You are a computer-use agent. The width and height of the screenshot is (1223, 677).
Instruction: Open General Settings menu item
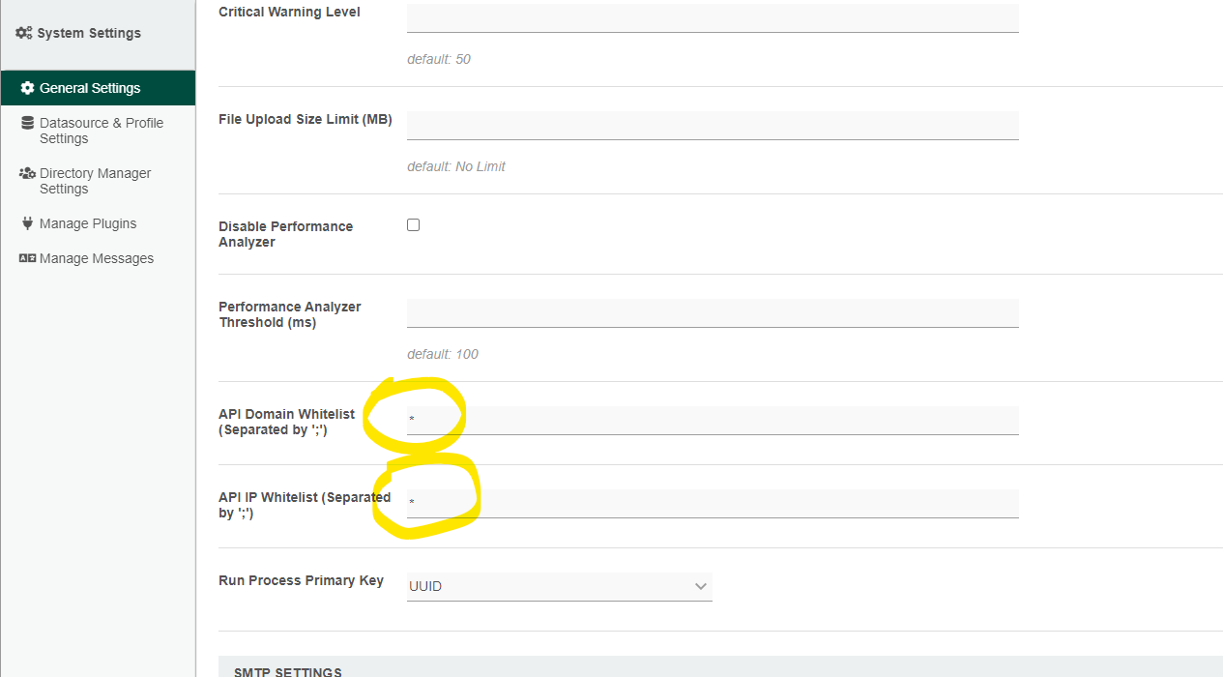click(90, 88)
